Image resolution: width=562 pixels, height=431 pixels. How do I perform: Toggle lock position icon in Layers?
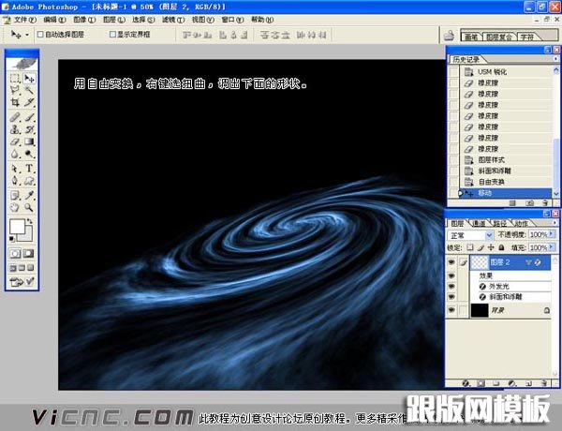[491, 247]
